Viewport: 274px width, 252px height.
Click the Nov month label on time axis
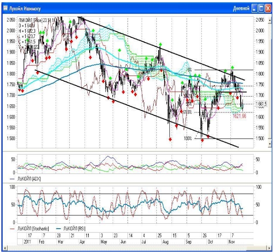[x=232, y=242]
